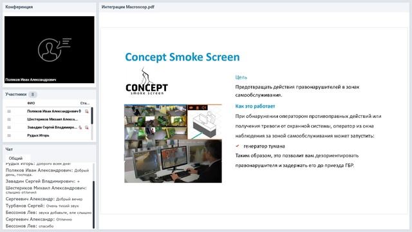Click camera-off icon in Завадин Сергей row
The width and height of the screenshot is (412, 232).
pos(87,128)
